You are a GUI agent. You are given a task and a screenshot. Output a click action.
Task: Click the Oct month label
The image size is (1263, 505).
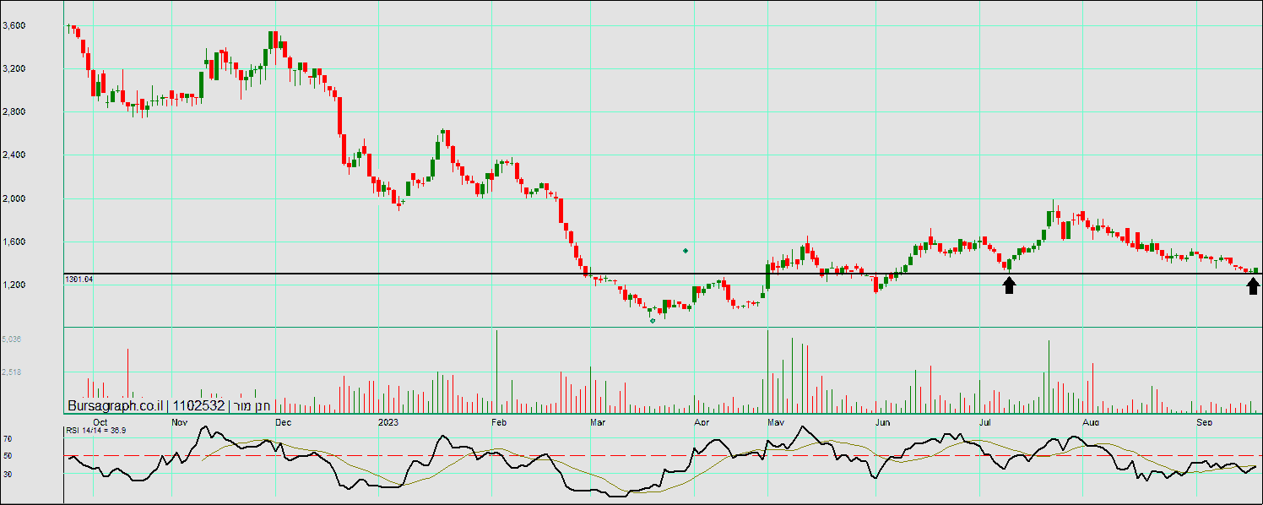[x=100, y=421]
